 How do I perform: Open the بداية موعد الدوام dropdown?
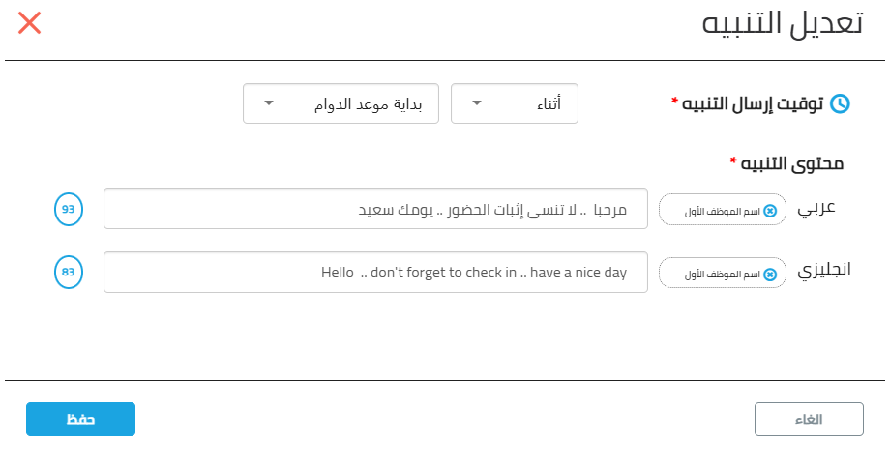pyautogui.click(x=341, y=103)
